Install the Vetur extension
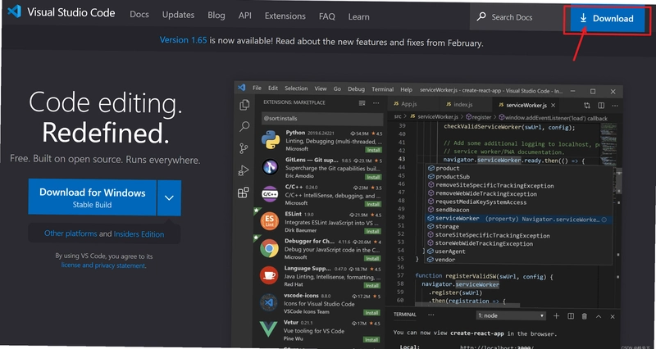The height and width of the screenshot is (349, 656). tap(371, 339)
